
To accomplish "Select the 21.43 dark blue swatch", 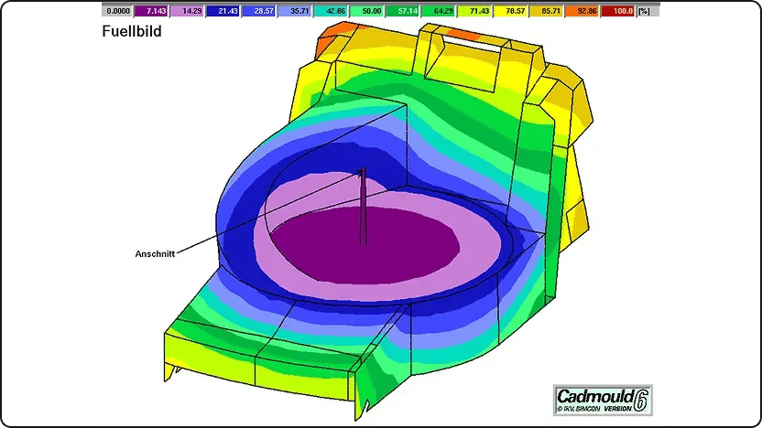I will pyautogui.click(x=223, y=11).
